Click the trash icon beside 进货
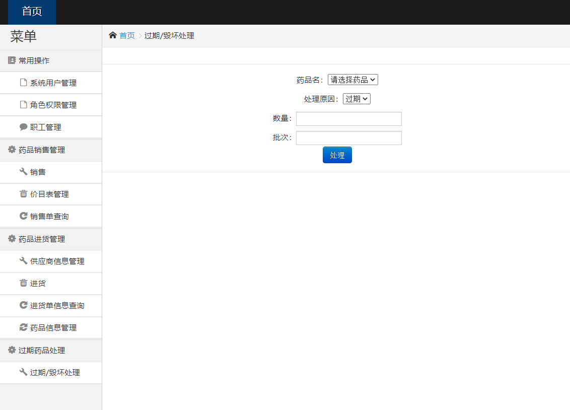Image resolution: width=570 pixels, height=410 pixels. click(x=22, y=283)
